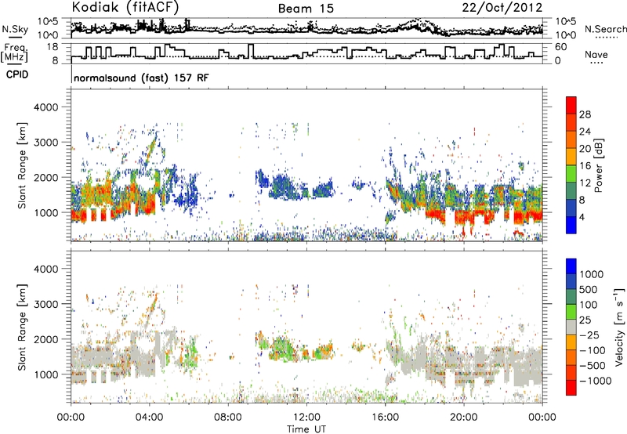Viewport: 627px width, 434px height.
Task: Click the "16:00" time tick label
Action: click(x=385, y=418)
